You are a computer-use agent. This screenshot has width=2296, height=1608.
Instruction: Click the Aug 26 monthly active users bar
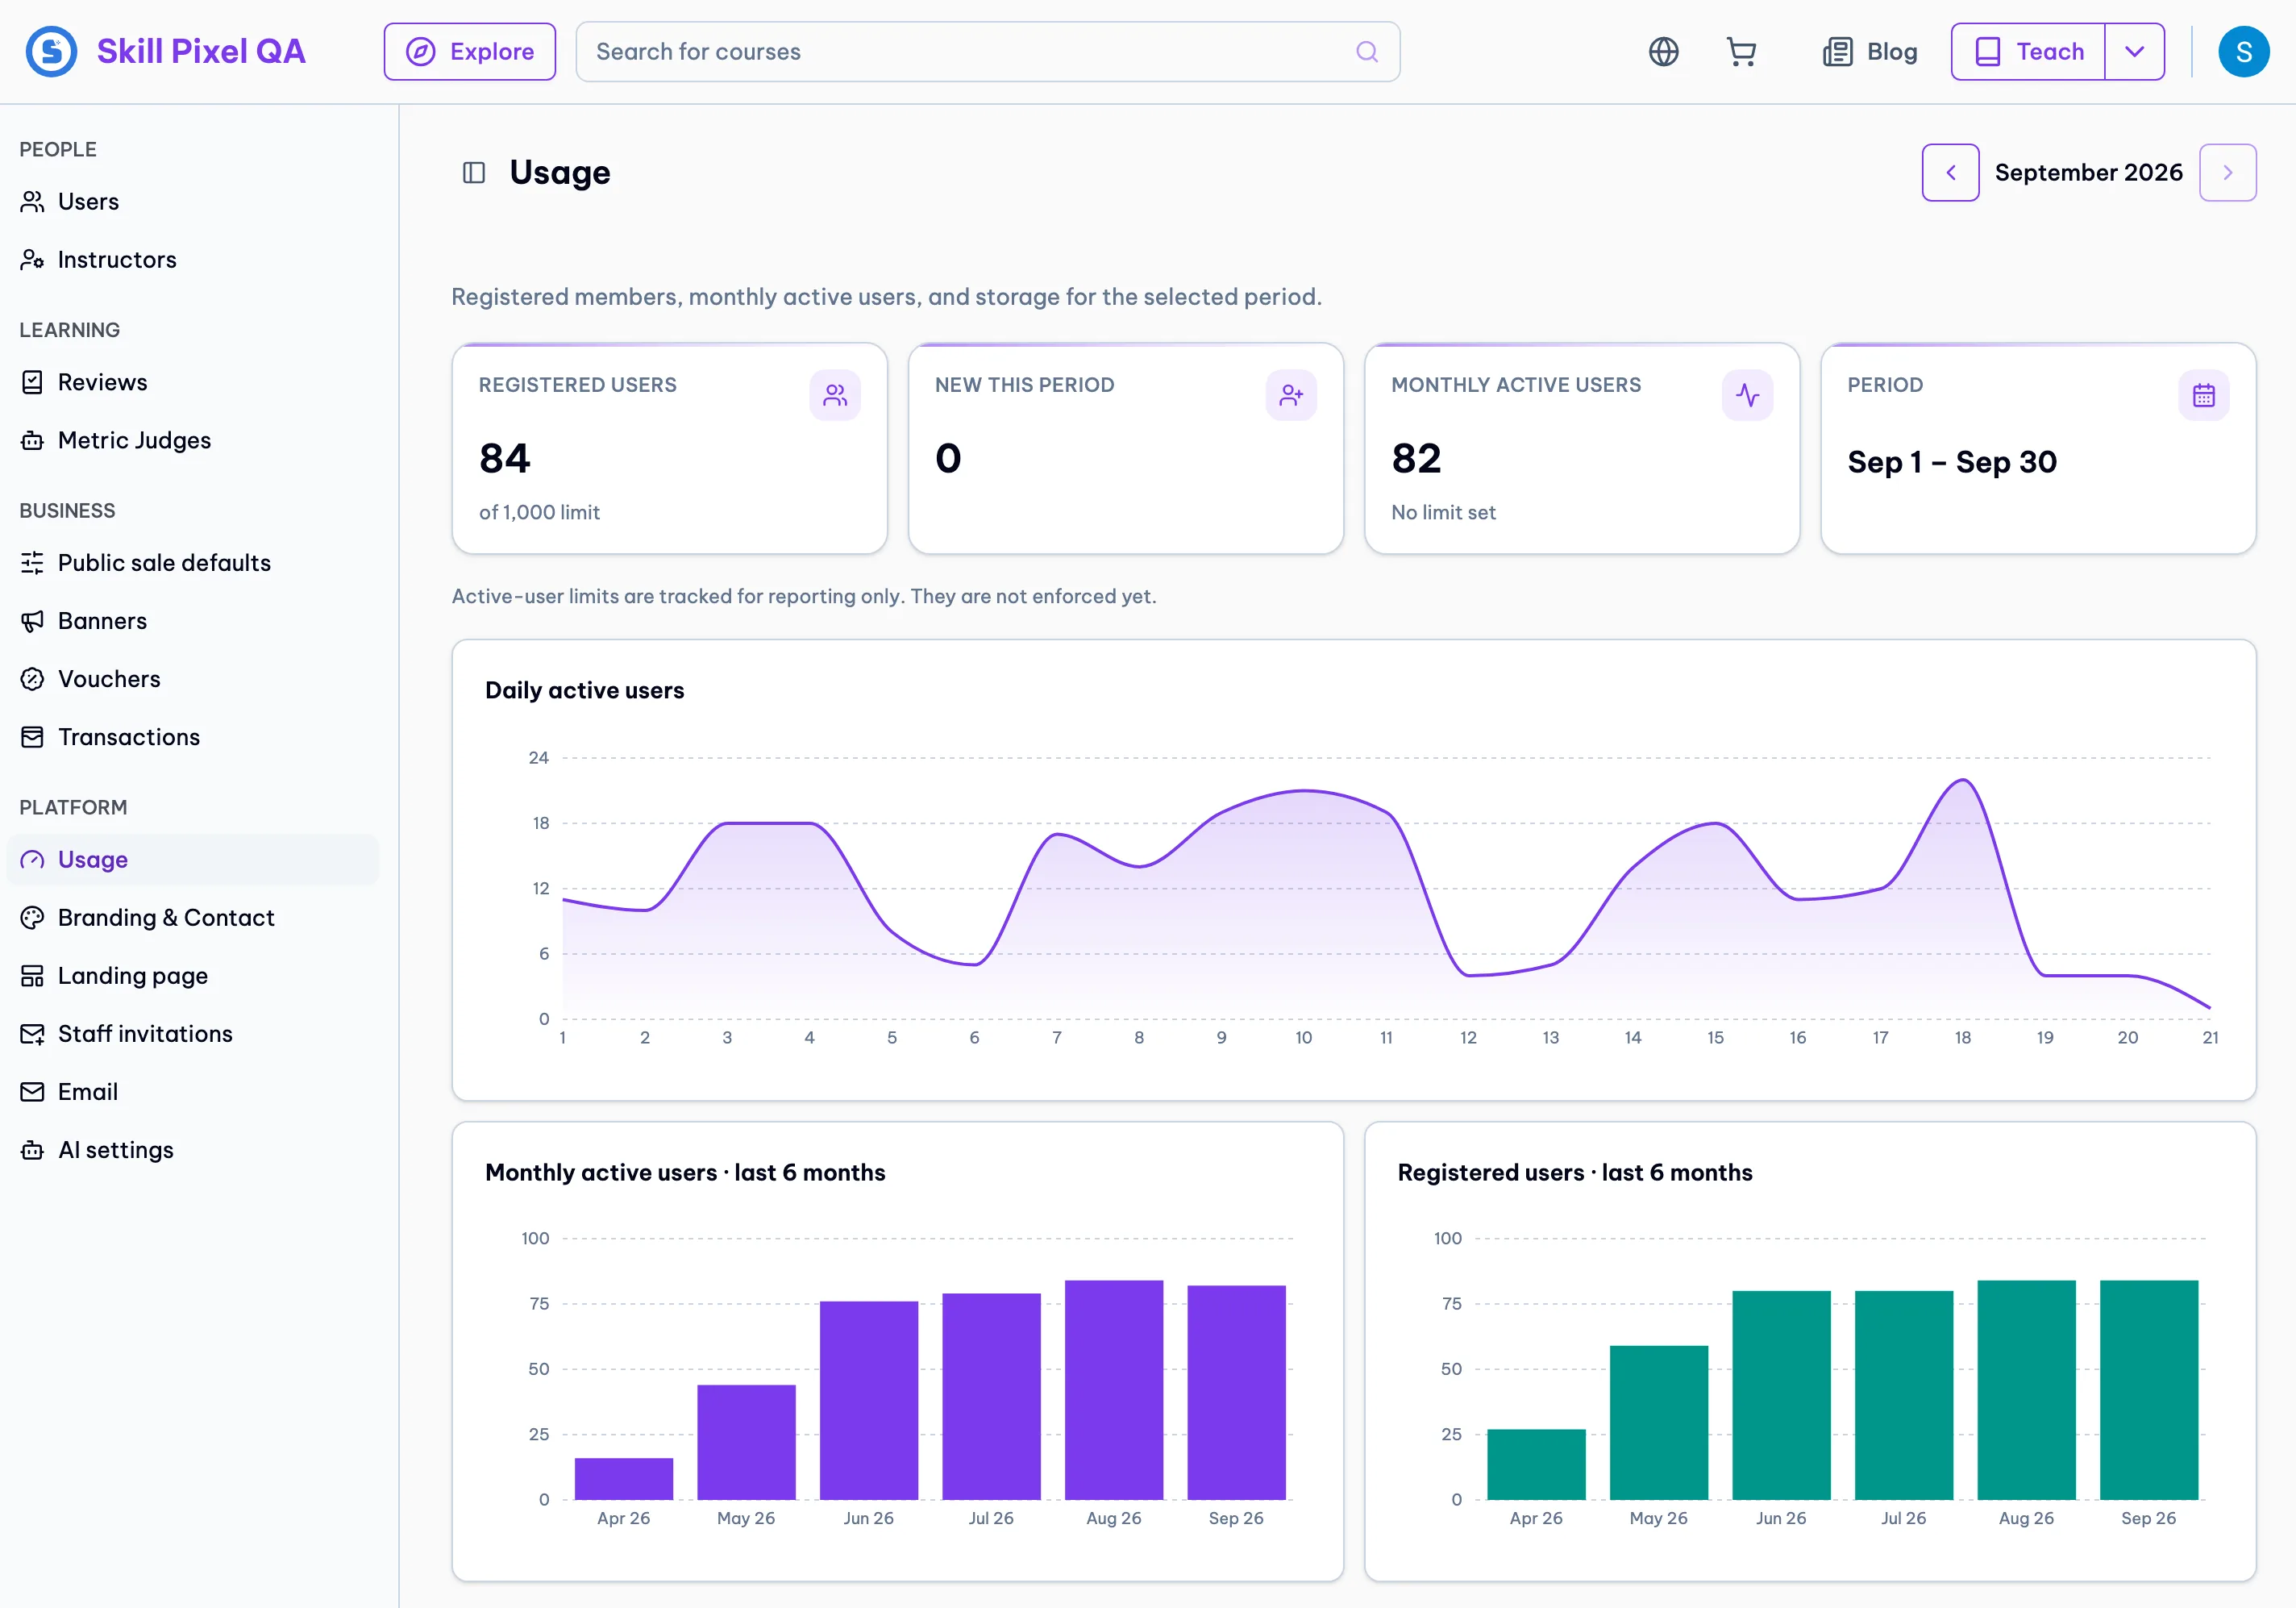tap(1114, 1390)
